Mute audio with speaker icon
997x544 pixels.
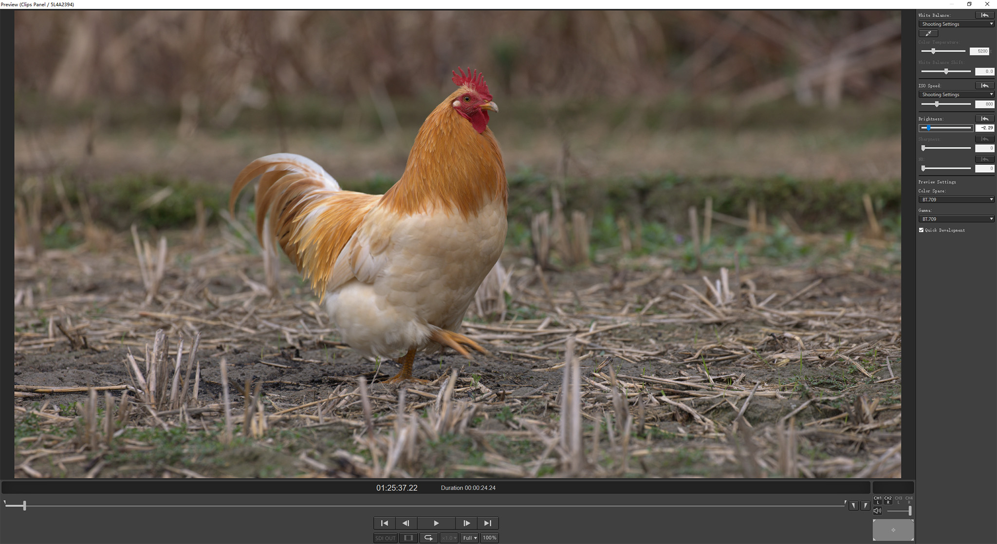877,510
